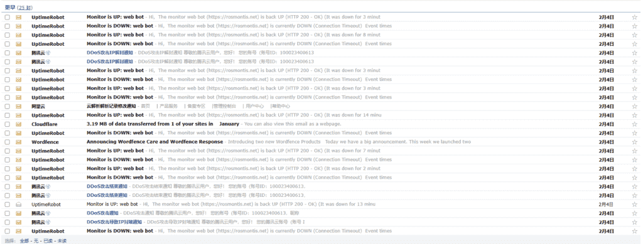The image size is (643, 244).
Task: Click envelope icon of the 'down for 8 minut' email
Action: [x=18, y=35]
